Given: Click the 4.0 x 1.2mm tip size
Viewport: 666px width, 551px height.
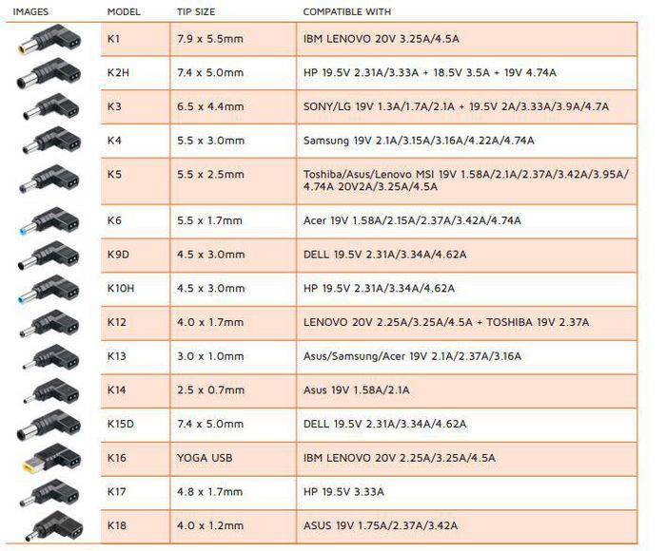Looking at the screenshot, I should [210, 526].
